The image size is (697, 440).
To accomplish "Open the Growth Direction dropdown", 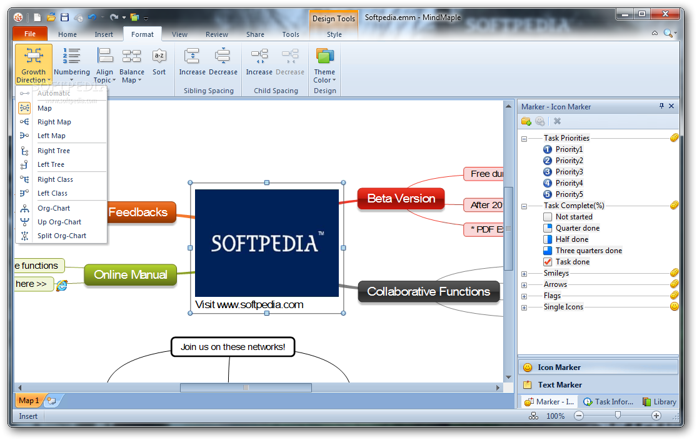I will 33,64.
